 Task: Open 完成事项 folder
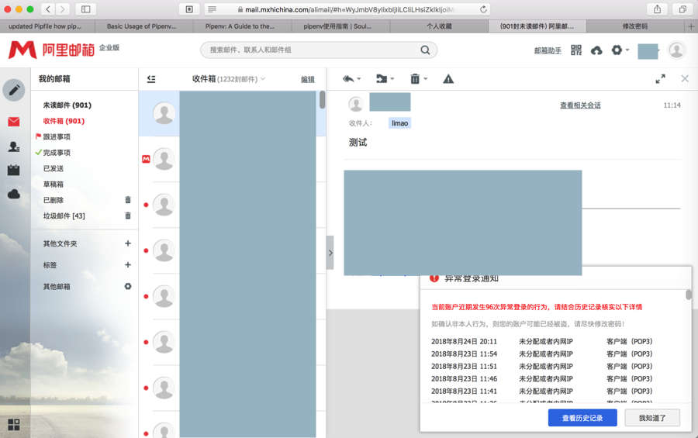tap(57, 153)
